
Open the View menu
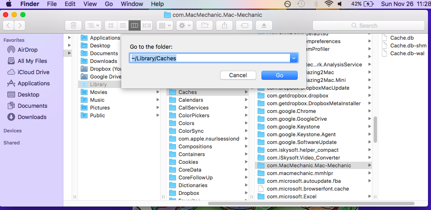pos(90,4)
